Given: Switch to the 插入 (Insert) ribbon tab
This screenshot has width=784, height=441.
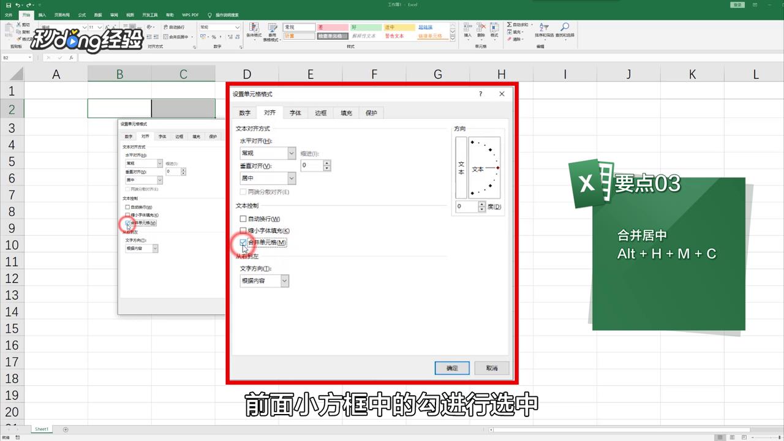Looking at the screenshot, I should tap(42, 15).
